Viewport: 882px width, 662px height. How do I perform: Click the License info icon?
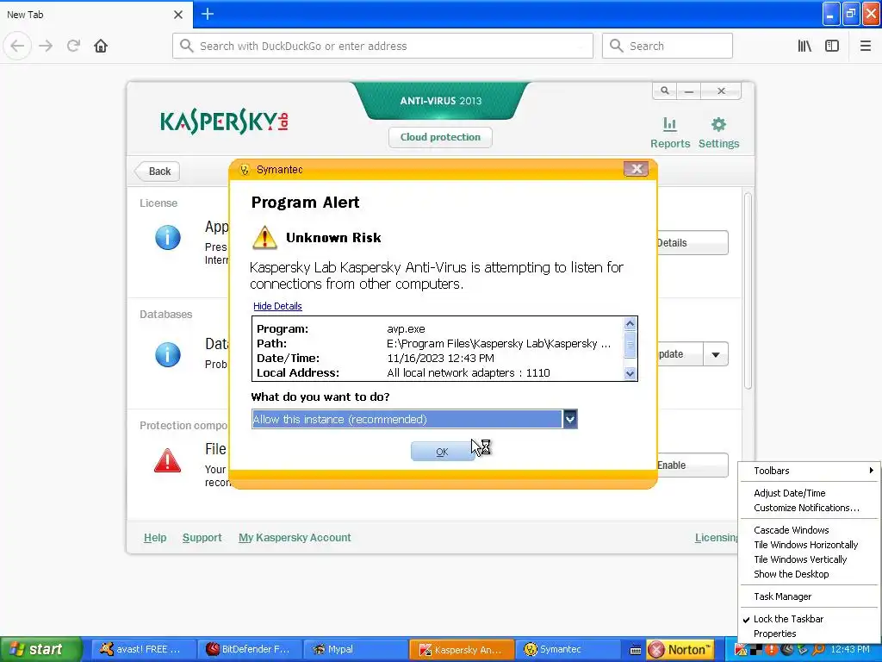[168, 238]
